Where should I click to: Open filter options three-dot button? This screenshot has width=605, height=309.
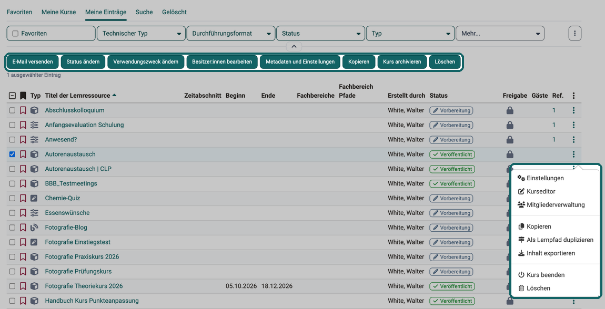(575, 34)
